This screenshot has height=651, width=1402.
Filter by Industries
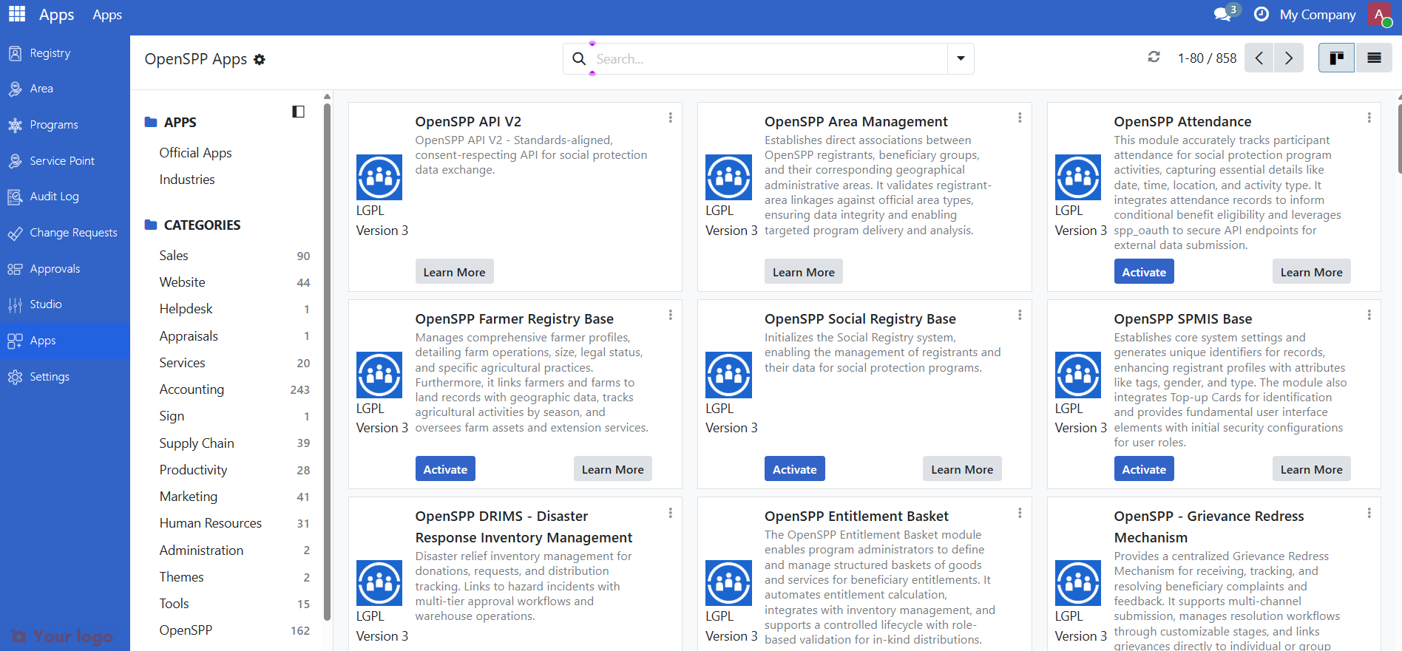[x=187, y=180]
